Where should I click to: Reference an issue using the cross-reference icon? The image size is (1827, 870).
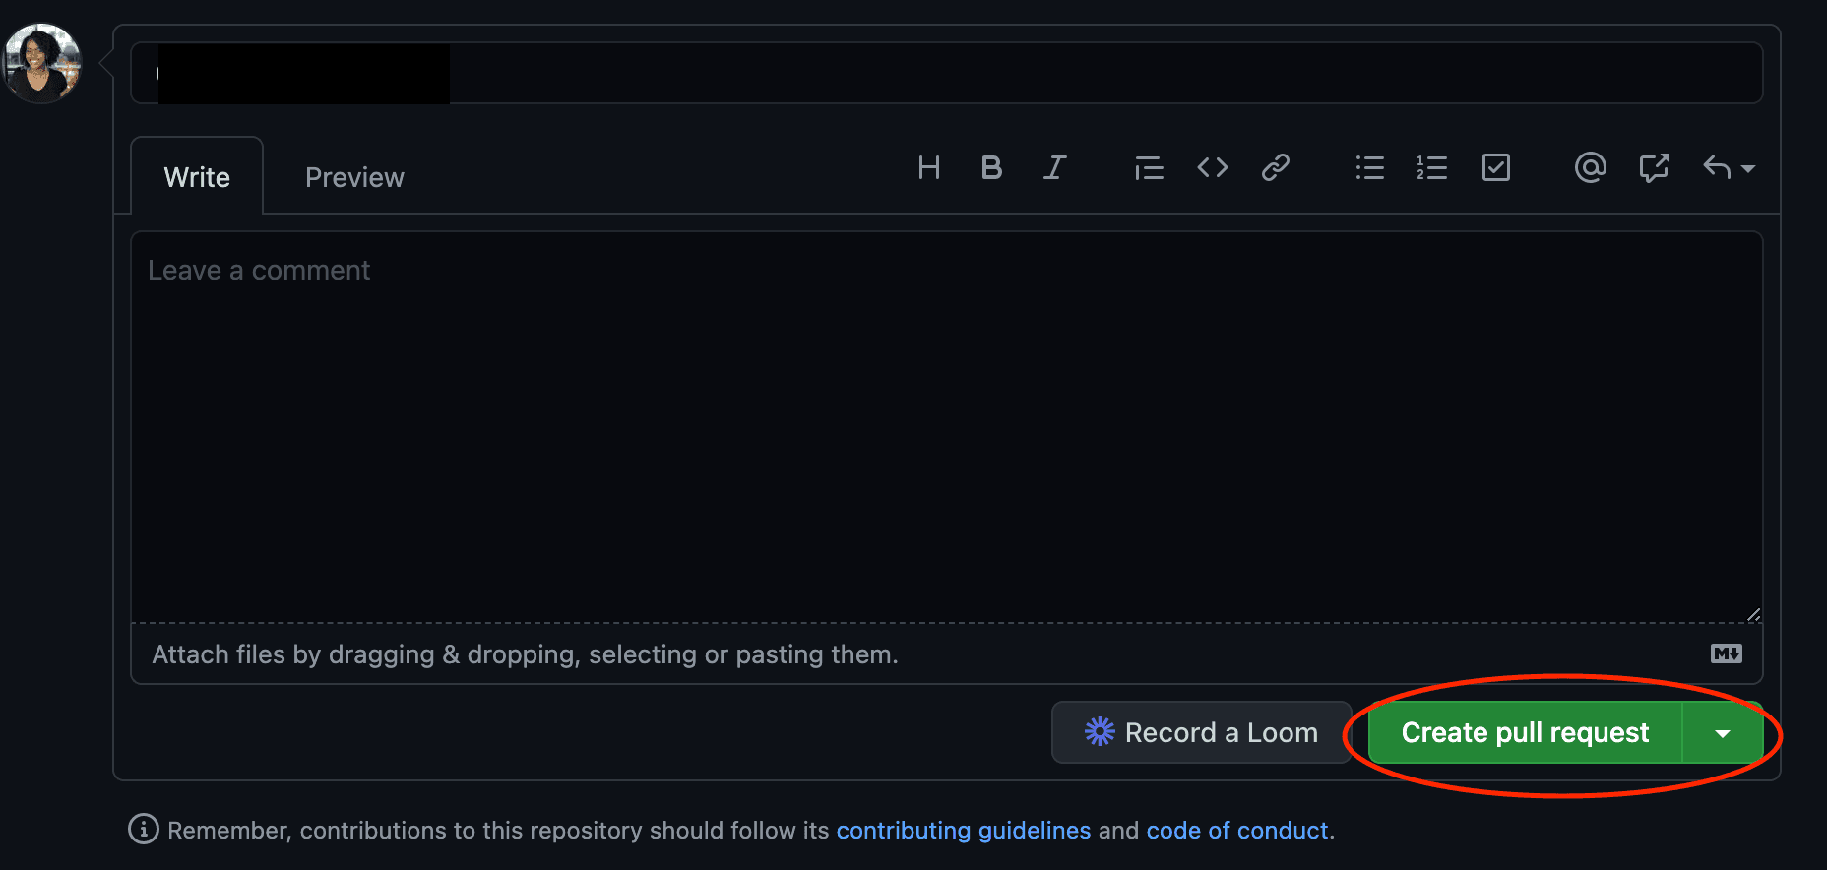click(1654, 167)
